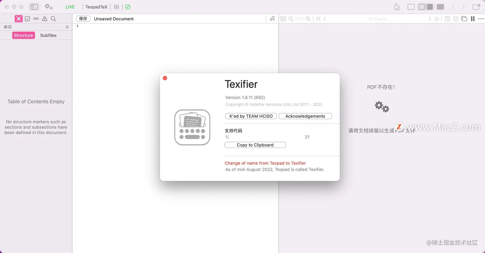The height and width of the screenshot is (253, 485).
Task: Toggle LIVE typesetting mode
Action: (x=70, y=7)
